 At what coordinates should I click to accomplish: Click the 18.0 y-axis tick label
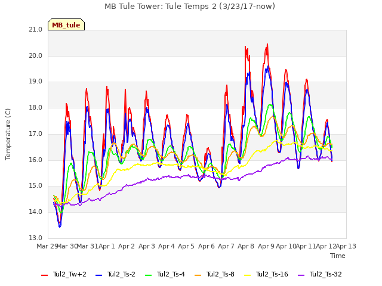coord(36,107)
